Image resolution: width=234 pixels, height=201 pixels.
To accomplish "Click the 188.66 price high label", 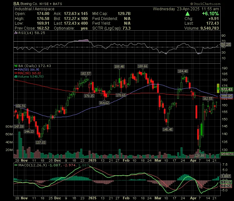I will [142, 66].
